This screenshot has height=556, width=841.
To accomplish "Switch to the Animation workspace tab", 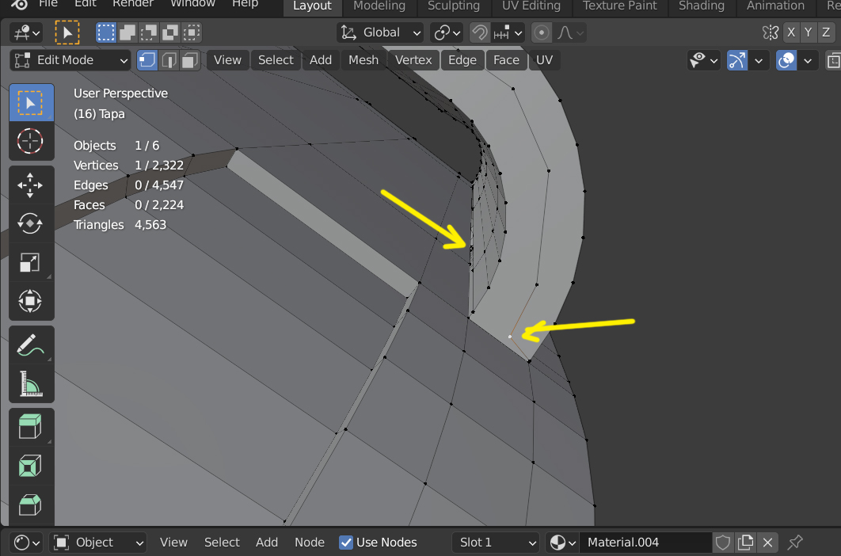I will [775, 6].
